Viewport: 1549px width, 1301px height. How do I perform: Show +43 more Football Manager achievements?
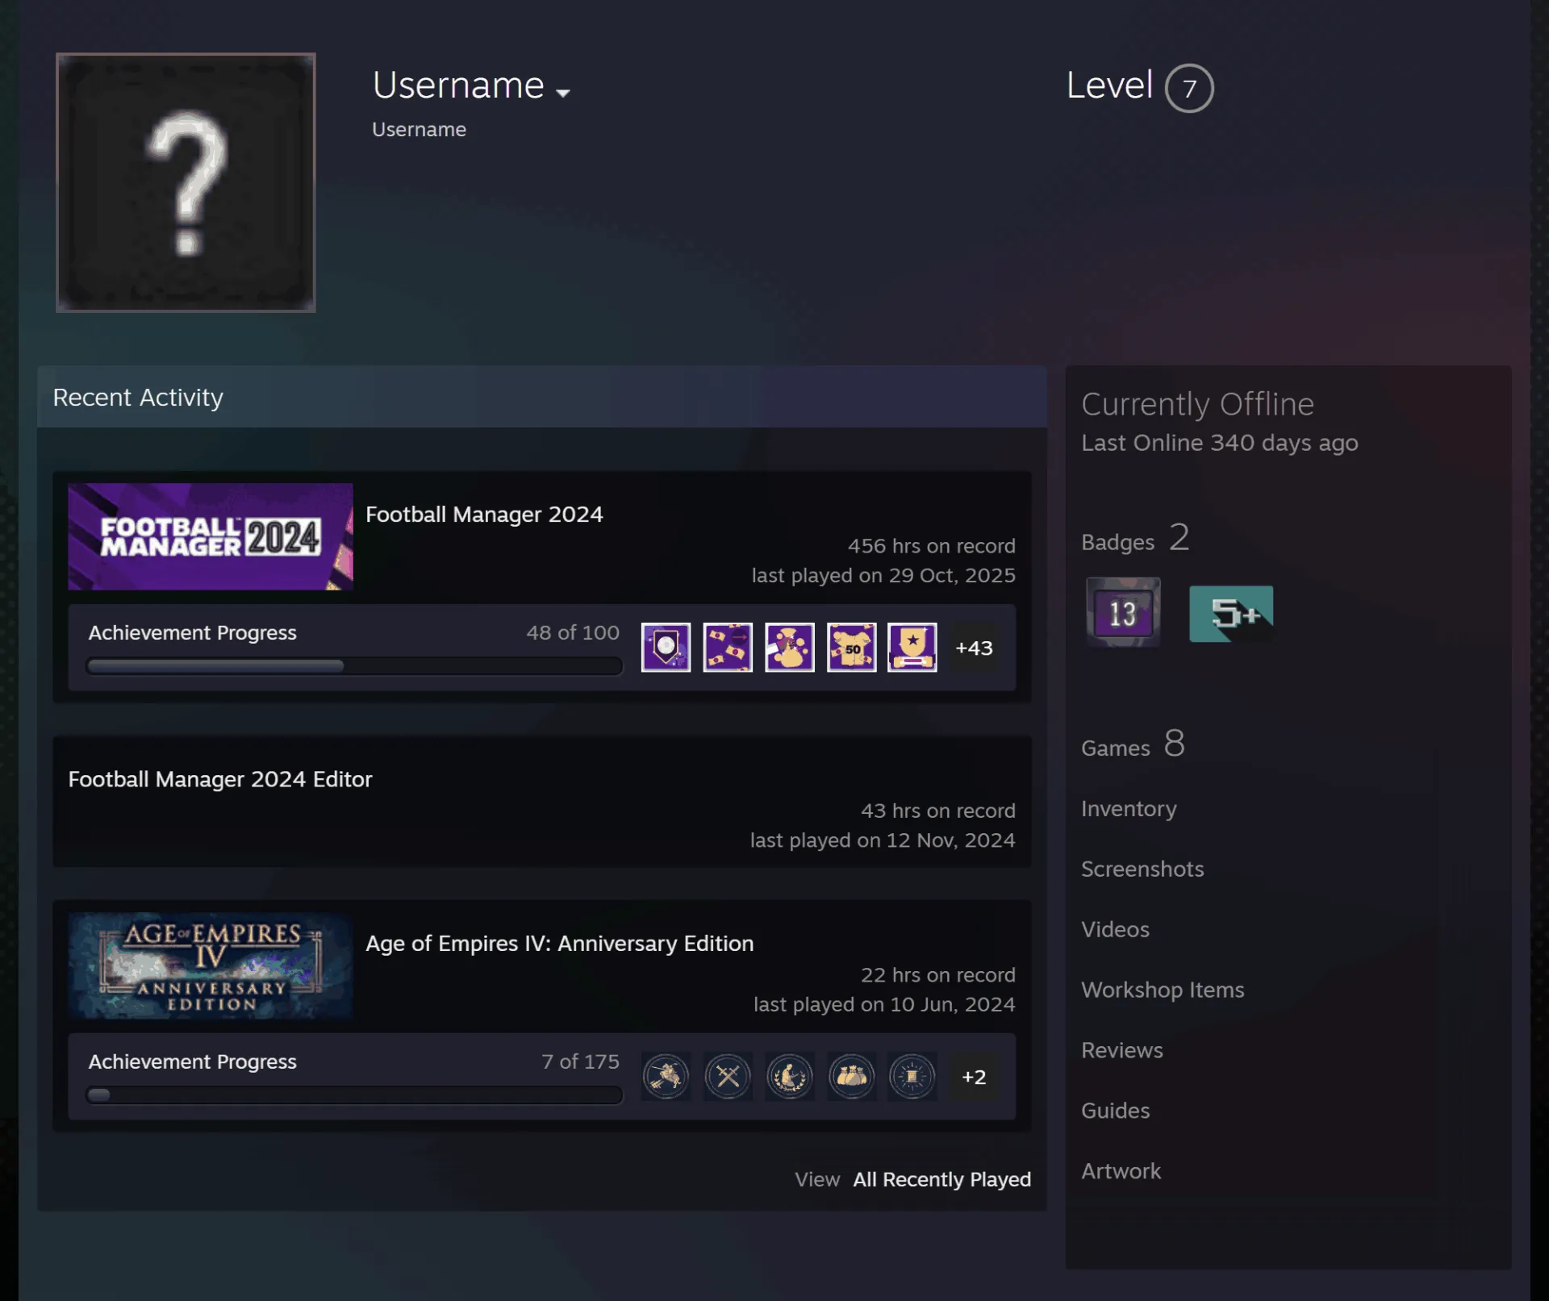click(974, 648)
